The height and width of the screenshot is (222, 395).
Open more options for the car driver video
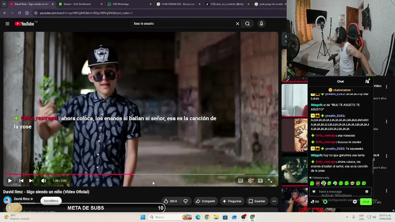click(386, 156)
